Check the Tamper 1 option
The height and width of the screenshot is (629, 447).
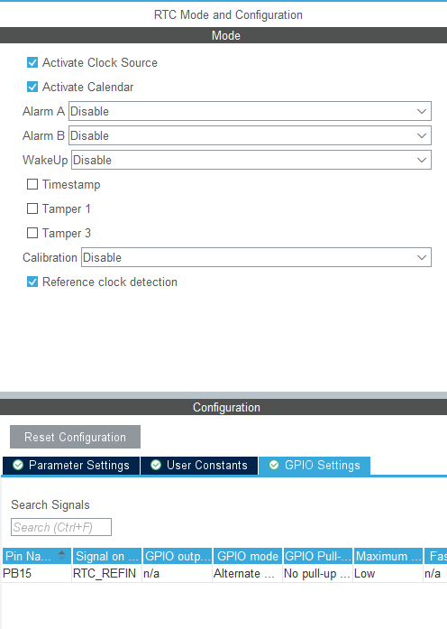[32, 208]
